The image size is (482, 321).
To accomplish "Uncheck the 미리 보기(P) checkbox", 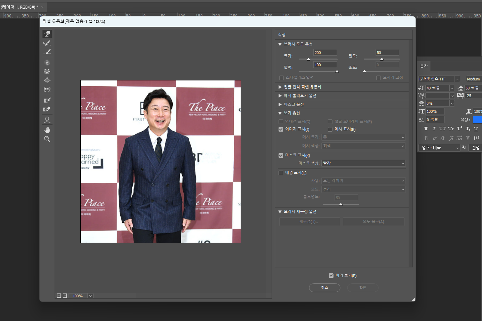I will 331,275.
